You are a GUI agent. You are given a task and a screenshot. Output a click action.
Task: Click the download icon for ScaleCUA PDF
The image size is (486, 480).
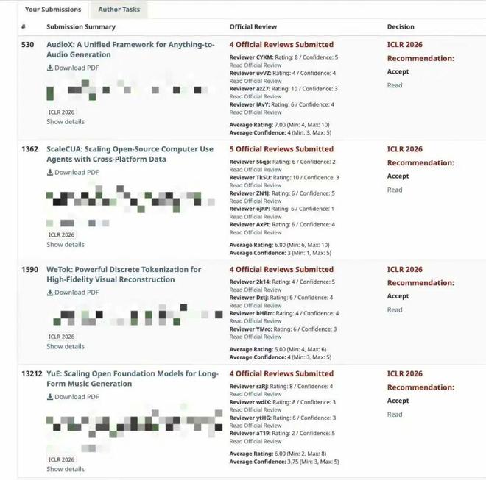click(x=50, y=173)
